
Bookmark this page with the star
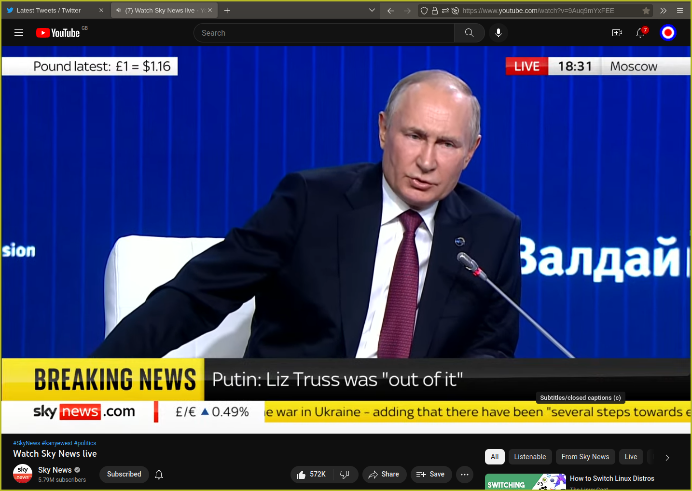[646, 11]
